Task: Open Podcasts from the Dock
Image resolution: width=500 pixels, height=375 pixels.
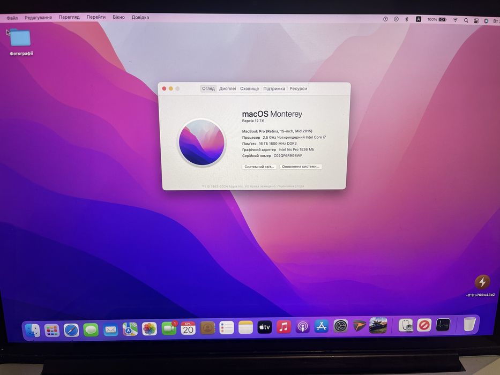Action: 302,327
